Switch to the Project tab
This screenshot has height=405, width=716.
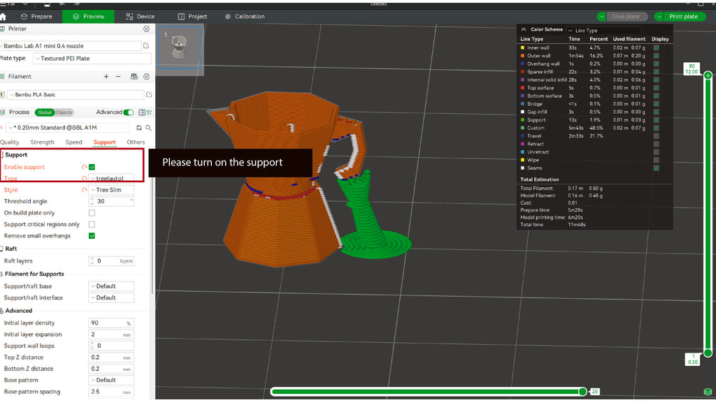[x=192, y=17]
